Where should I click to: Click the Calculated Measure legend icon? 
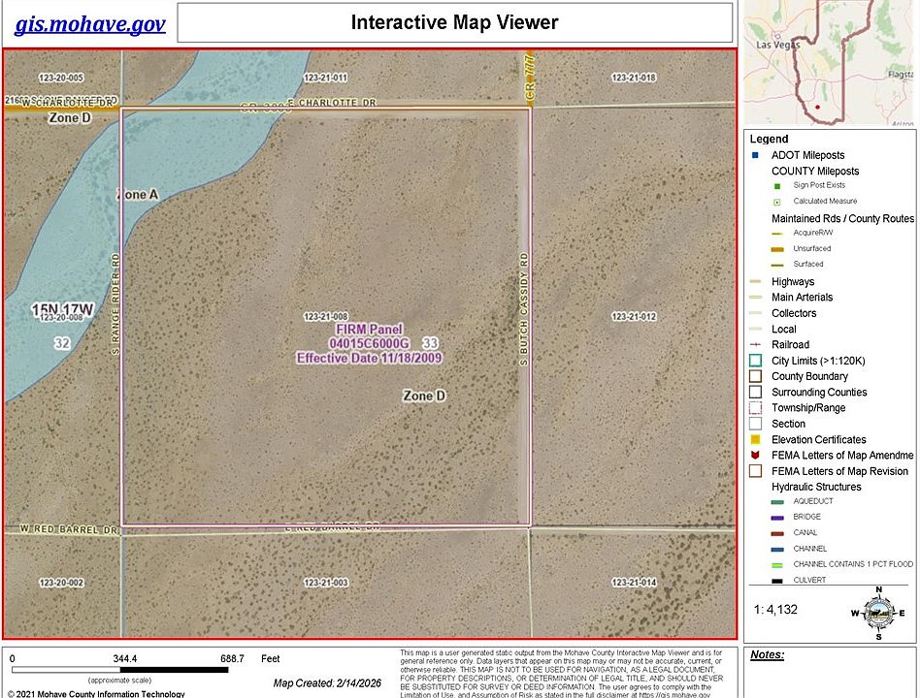click(x=776, y=202)
